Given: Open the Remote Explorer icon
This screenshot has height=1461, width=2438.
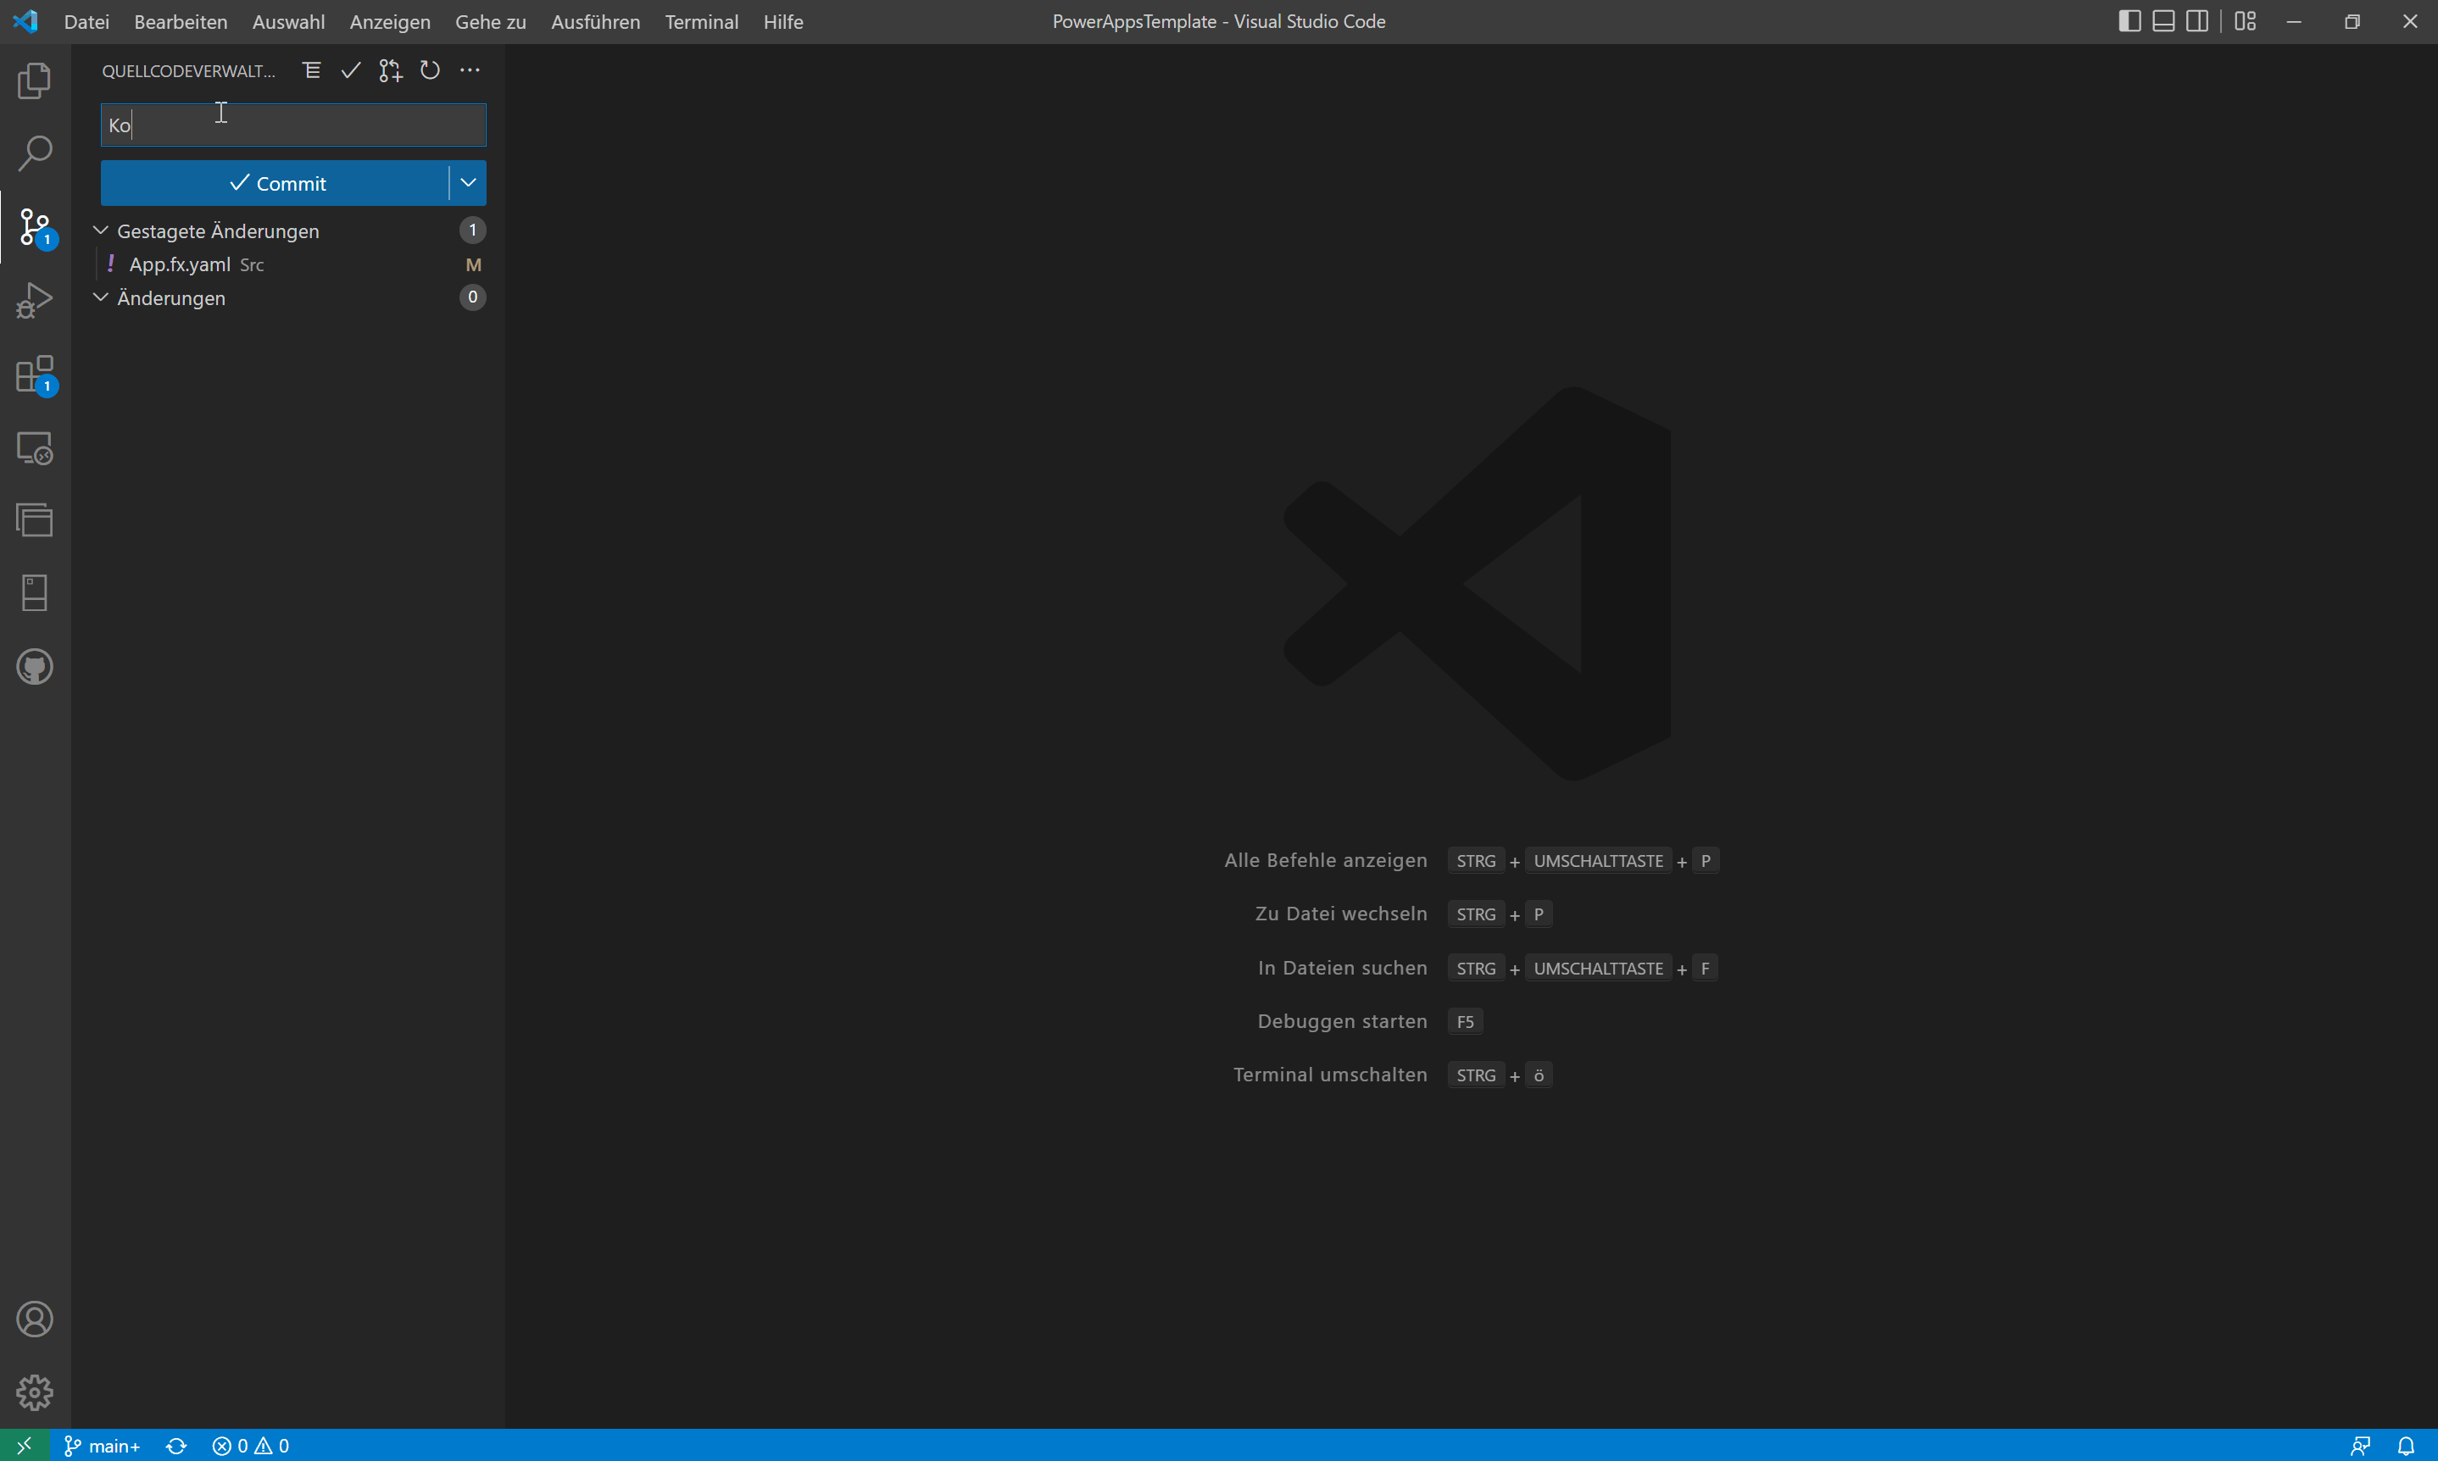Looking at the screenshot, I should coord(35,448).
